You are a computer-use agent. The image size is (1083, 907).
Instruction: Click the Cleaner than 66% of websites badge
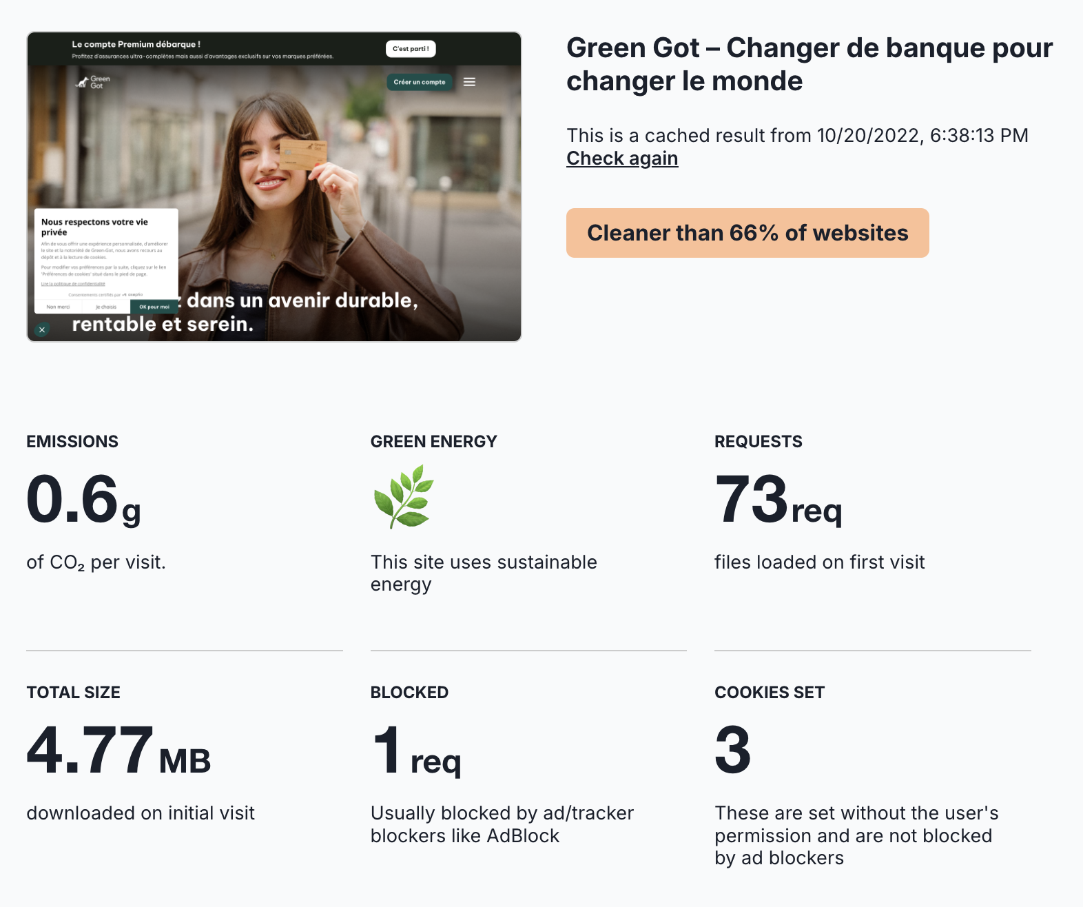coord(747,233)
